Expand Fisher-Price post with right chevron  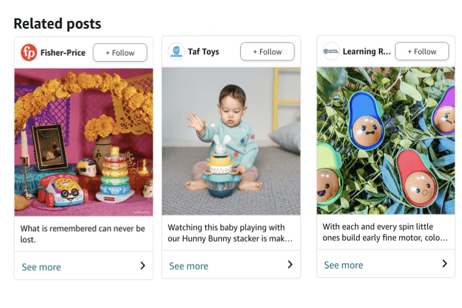(142, 265)
